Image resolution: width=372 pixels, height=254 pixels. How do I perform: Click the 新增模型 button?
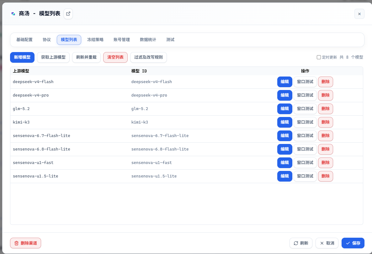22,57
